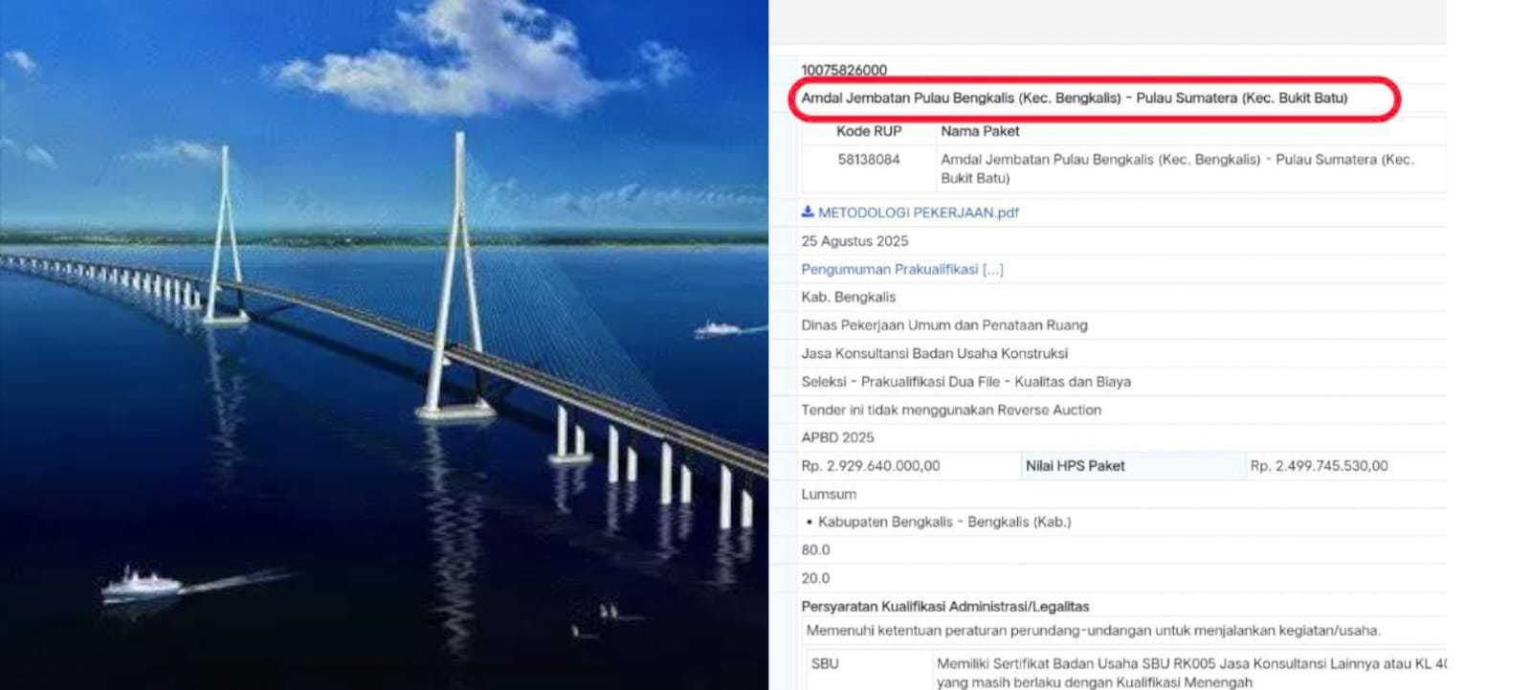Viewport: 1531px width, 690px height.
Task: Click the pagu value Rp. 2.929.640.000,00
Action: pos(871,466)
